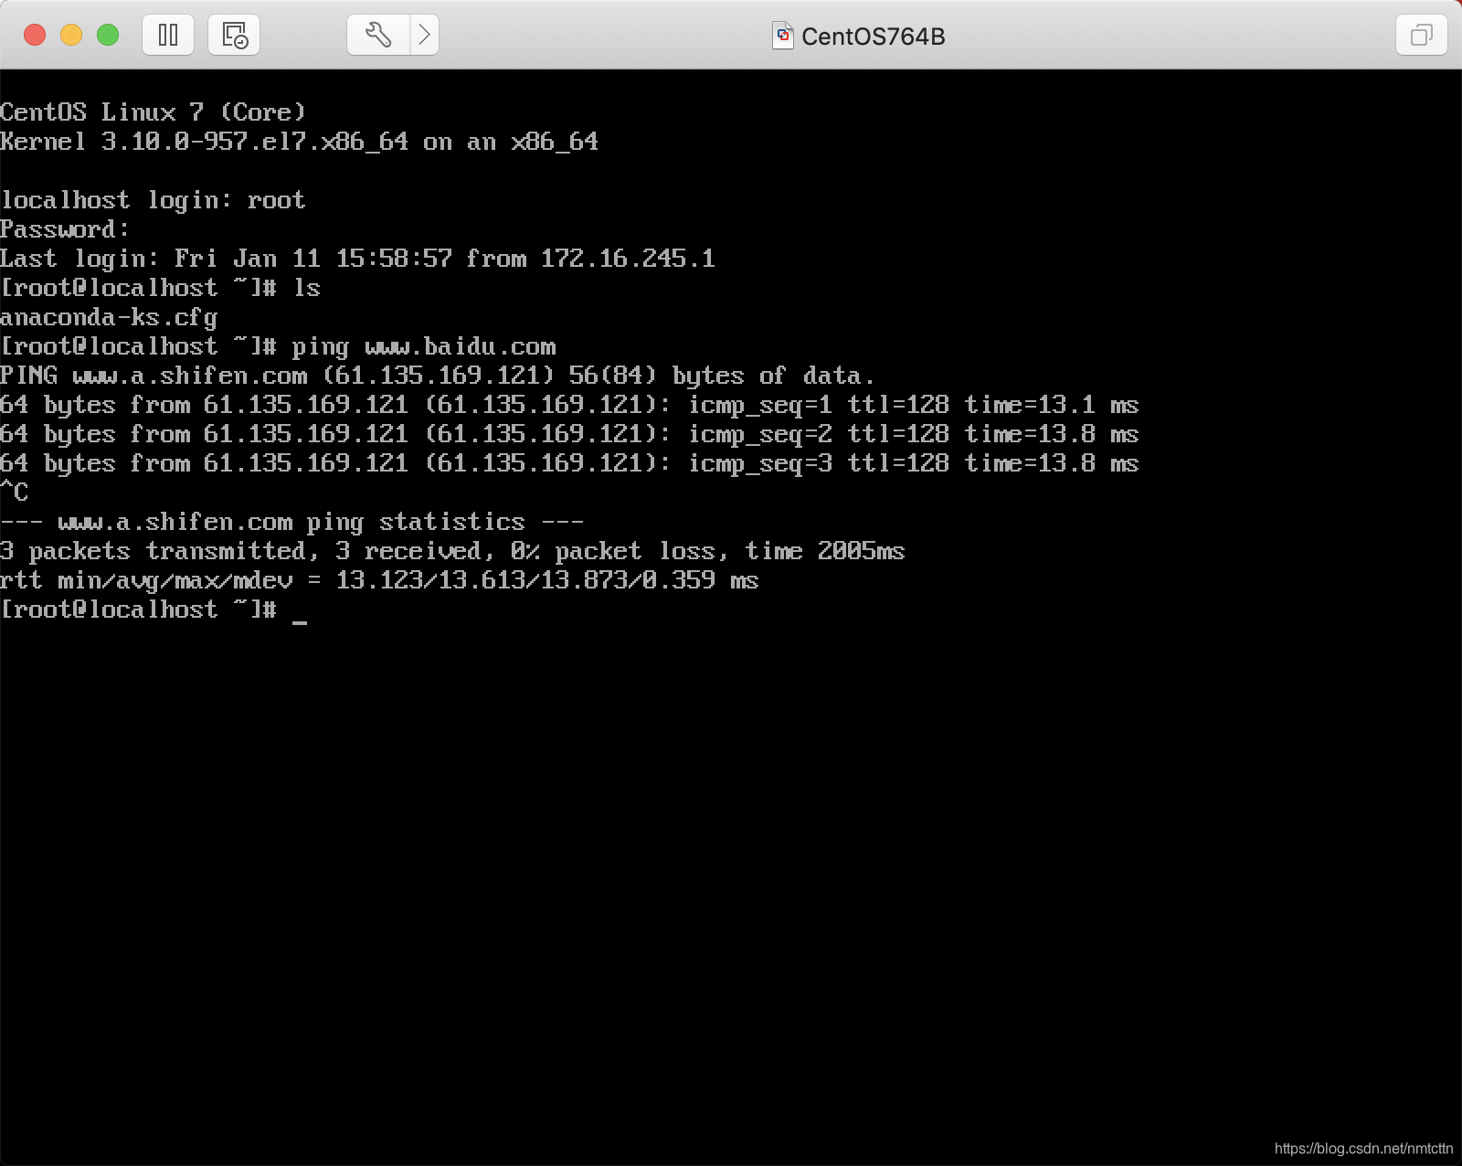The image size is (1462, 1166).
Task: Click the 'ls' command prompt line
Action: pos(160,288)
